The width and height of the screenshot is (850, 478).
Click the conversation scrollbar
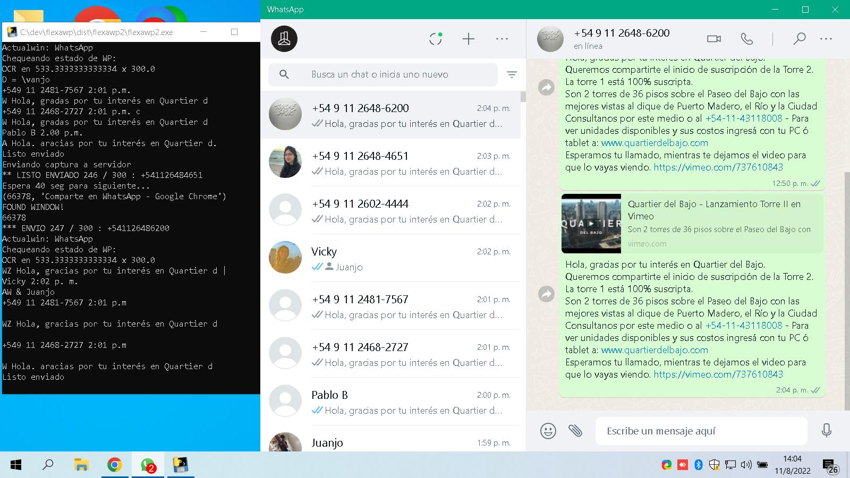pyautogui.click(x=847, y=291)
